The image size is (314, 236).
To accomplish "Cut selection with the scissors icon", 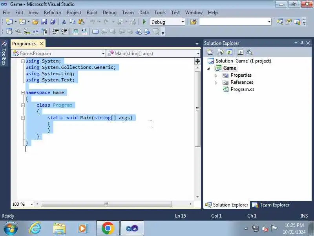I will click(64, 22).
